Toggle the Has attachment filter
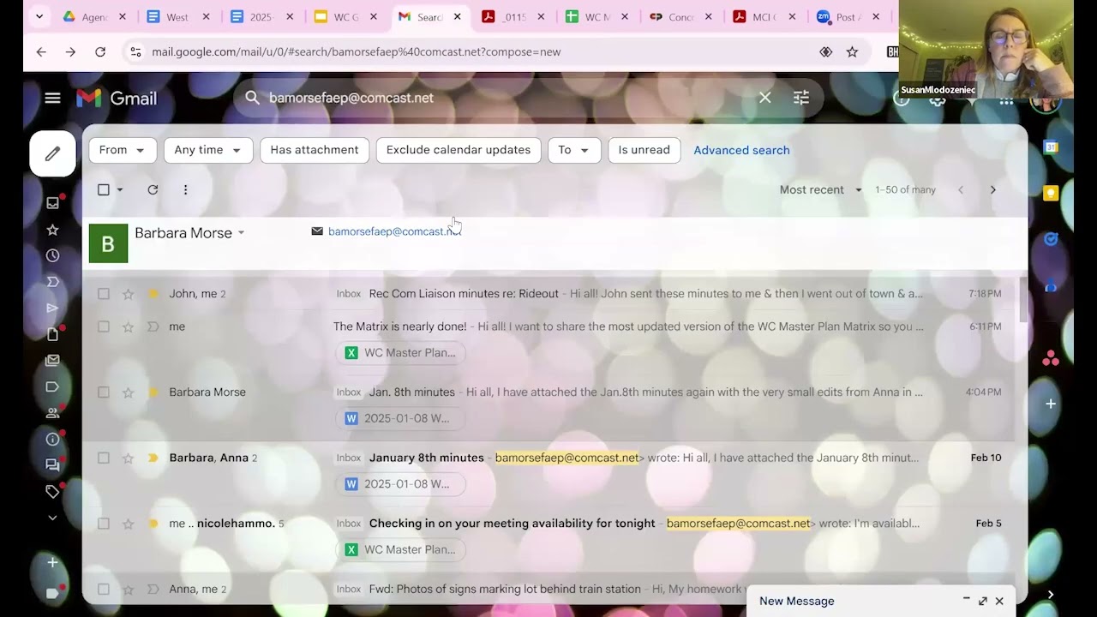1097x617 pixels. click(315, 150)
